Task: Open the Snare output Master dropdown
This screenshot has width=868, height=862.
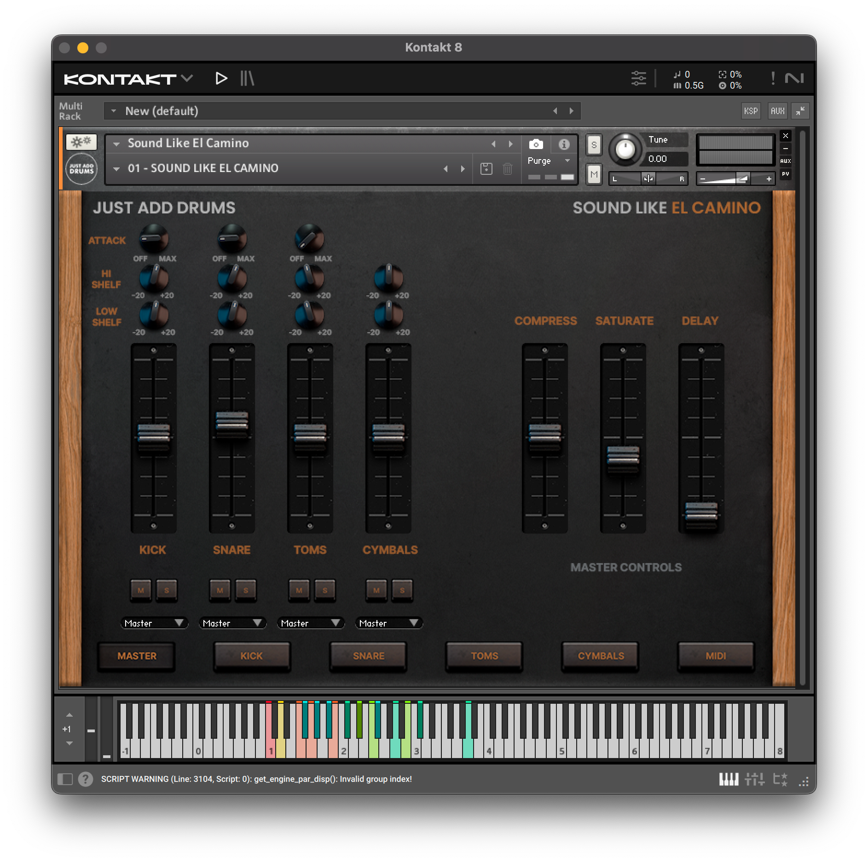Action: pyautogui.click(x=232, y=623)
